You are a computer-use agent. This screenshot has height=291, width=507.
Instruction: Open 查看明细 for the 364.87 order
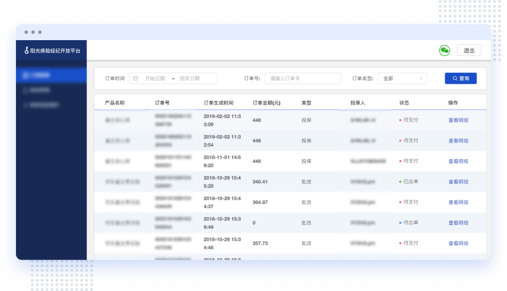click(x=458, y=202)
